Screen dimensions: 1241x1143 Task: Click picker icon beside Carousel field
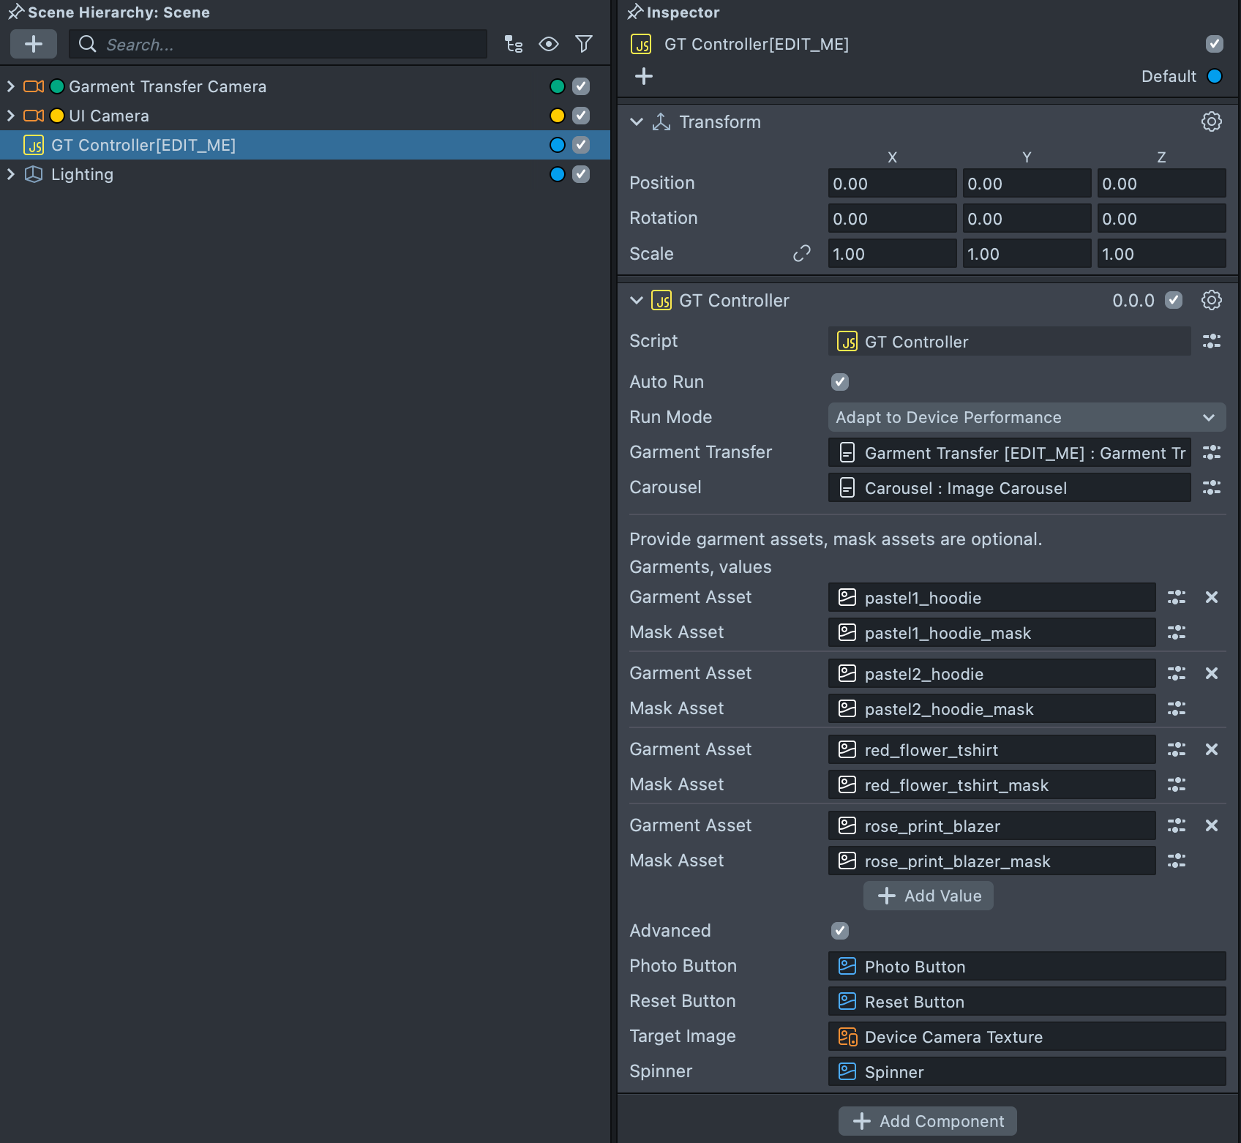(1212, 487)
